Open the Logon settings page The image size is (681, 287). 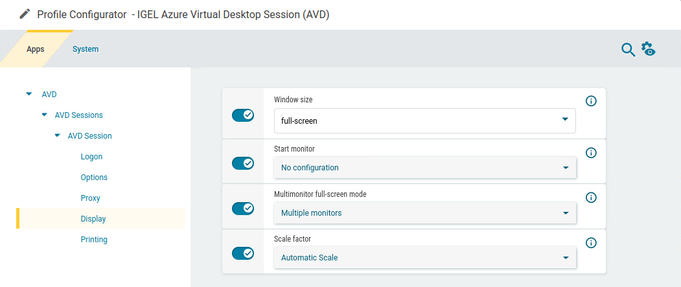pyautogui.click(x=91, y=157)
